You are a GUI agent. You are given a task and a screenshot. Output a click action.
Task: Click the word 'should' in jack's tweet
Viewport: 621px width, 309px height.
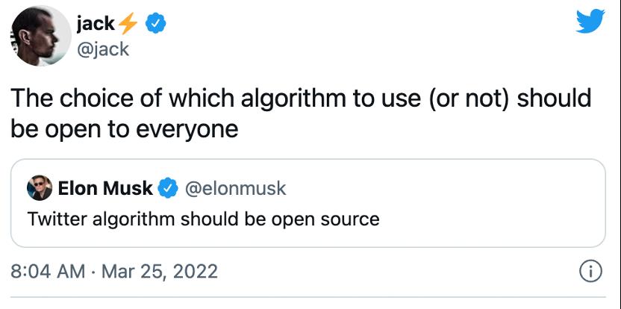click(x=553, y=98)
